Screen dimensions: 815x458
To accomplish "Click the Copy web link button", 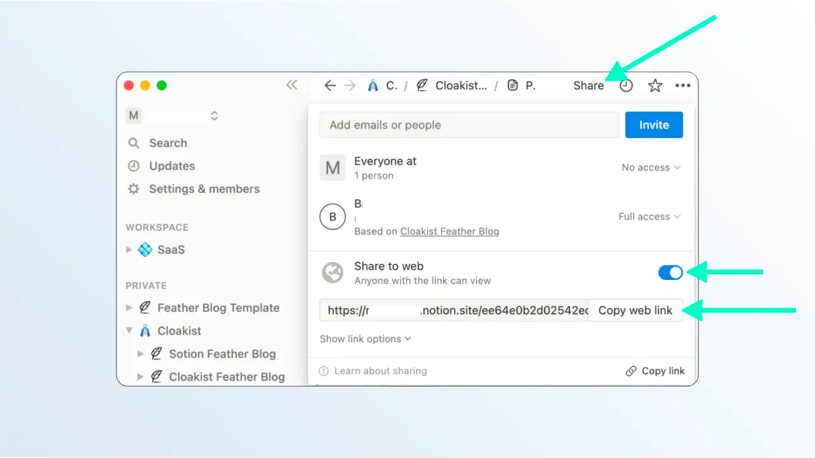I will (x=635, y=310).
